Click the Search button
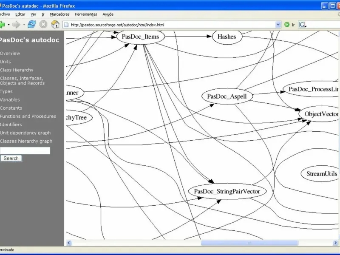Image resolution: width=340 pixels, height=255 pixels. 11,158
